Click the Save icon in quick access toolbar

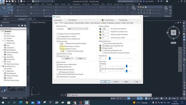pyautogui.click(x=12, y=1)
